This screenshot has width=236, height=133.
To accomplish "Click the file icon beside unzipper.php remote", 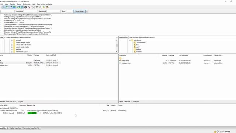I will click(x=120, y=63).
